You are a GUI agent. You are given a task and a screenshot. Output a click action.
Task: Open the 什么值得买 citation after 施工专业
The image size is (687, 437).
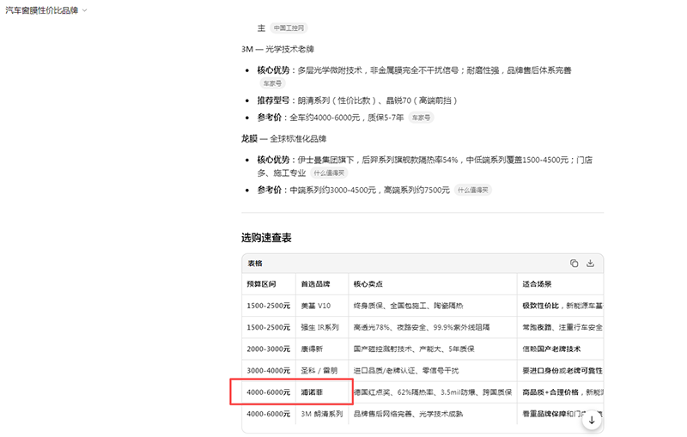click(329, 173)
